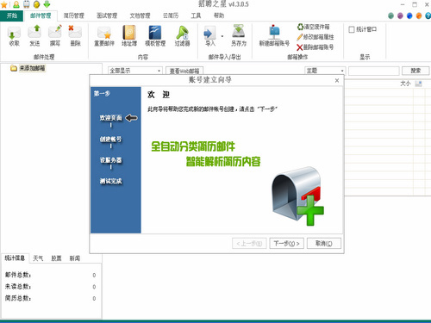Screen dimensions: 431x323
Task: Switch to the 简历管理 ribbon tab
Action: 74,16
